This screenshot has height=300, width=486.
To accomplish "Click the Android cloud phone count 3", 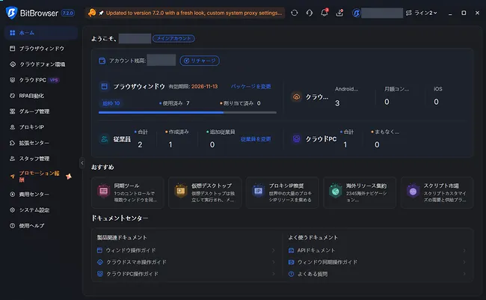I will point(337,103).
